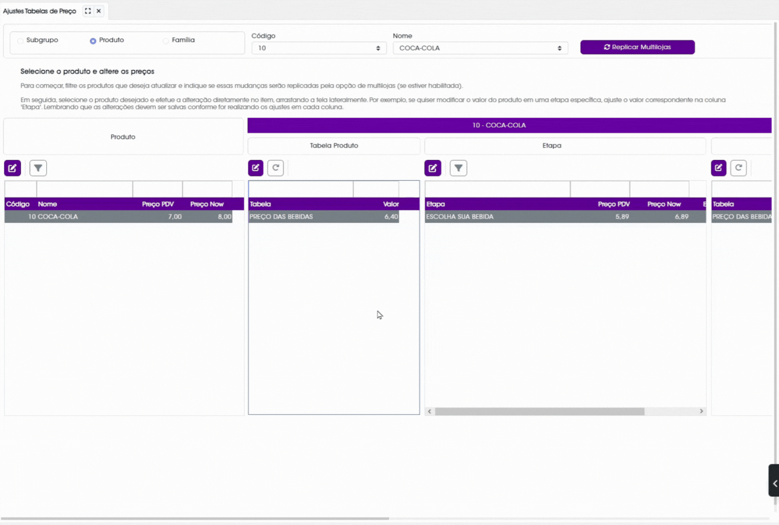Image resolution: width=779 pixels, height=525 pixels.
Task: Sort by Valor column header
Action: tap(376, 204)
